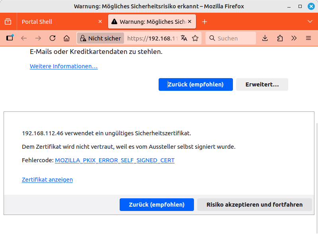Reload the current page

click(52, 38)
